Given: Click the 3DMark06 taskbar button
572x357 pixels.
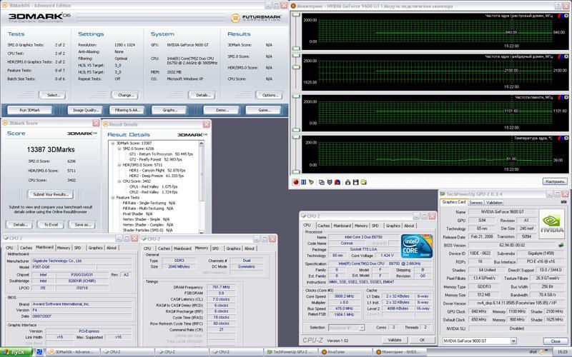Looking at the screenshot, I should coord(72,352).
